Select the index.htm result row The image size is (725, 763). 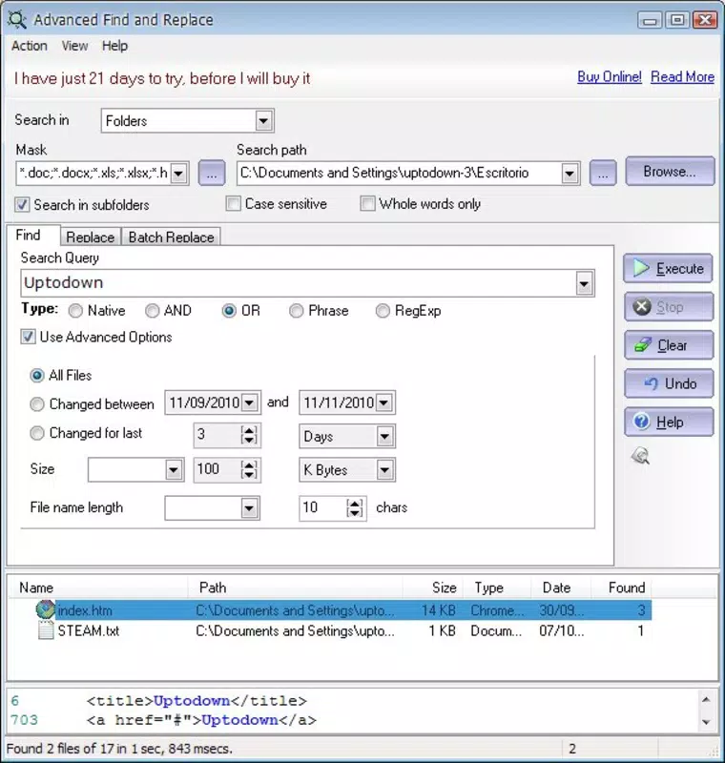point(343,610)
